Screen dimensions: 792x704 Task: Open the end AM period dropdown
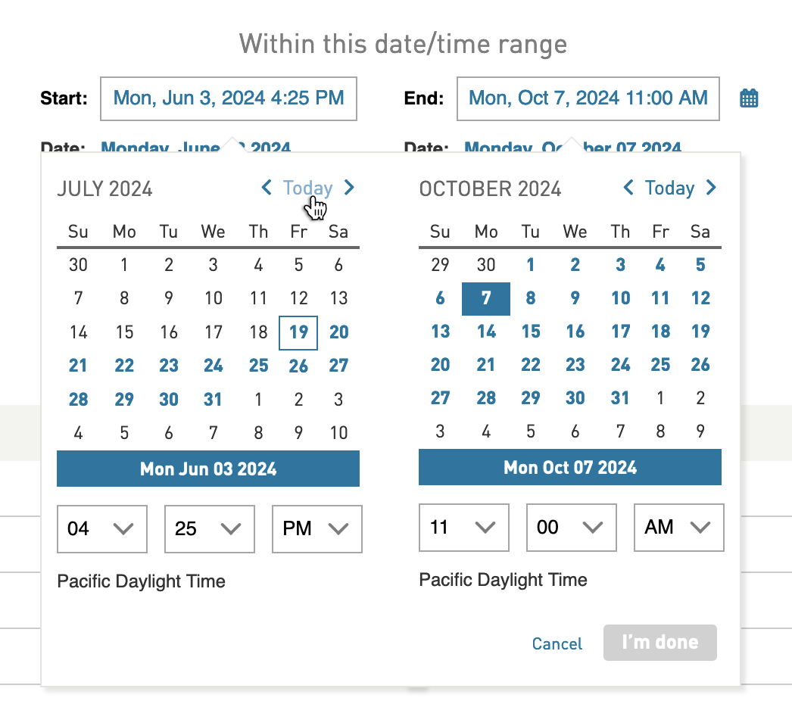[x=679, y=527]
